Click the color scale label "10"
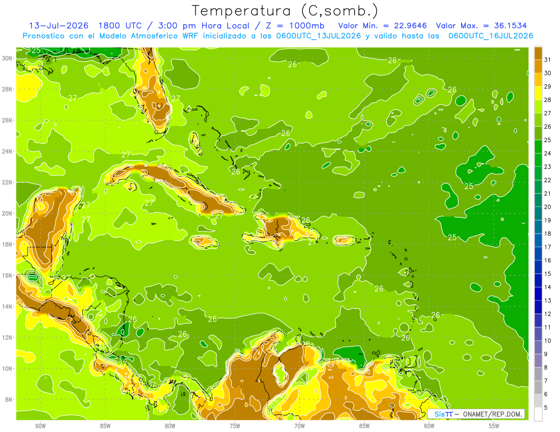This screenshot has width=560, height=432. (548, 341)
